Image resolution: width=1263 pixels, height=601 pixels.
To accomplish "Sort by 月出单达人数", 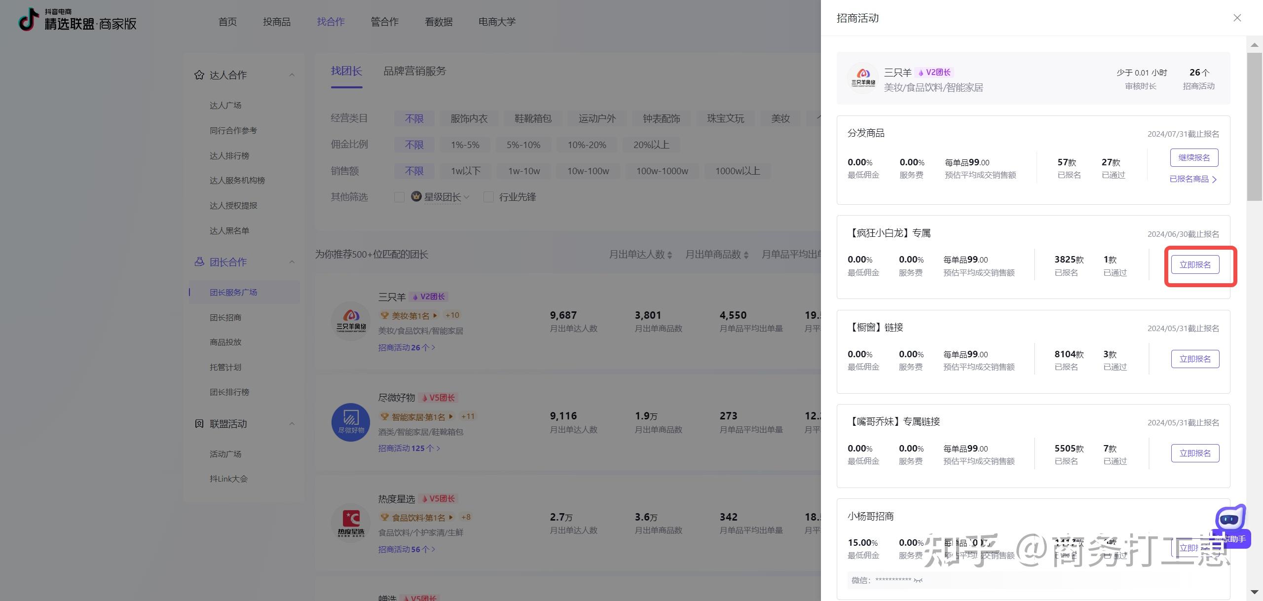I will pyautogui.click(x=640, y=255).
